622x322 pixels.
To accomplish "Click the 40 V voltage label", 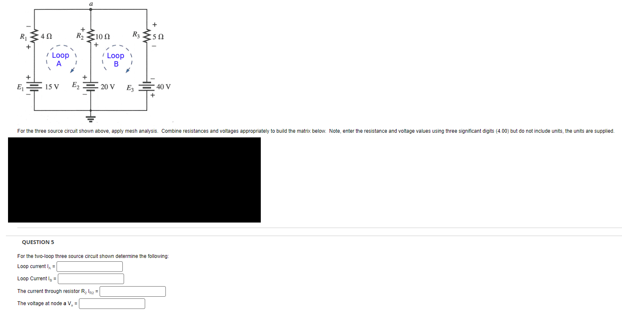I will [164, 87].
